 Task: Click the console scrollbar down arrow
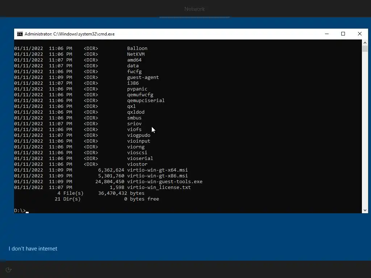(365, 210)
